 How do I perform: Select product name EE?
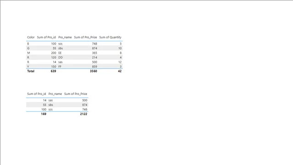pos(60,53)
